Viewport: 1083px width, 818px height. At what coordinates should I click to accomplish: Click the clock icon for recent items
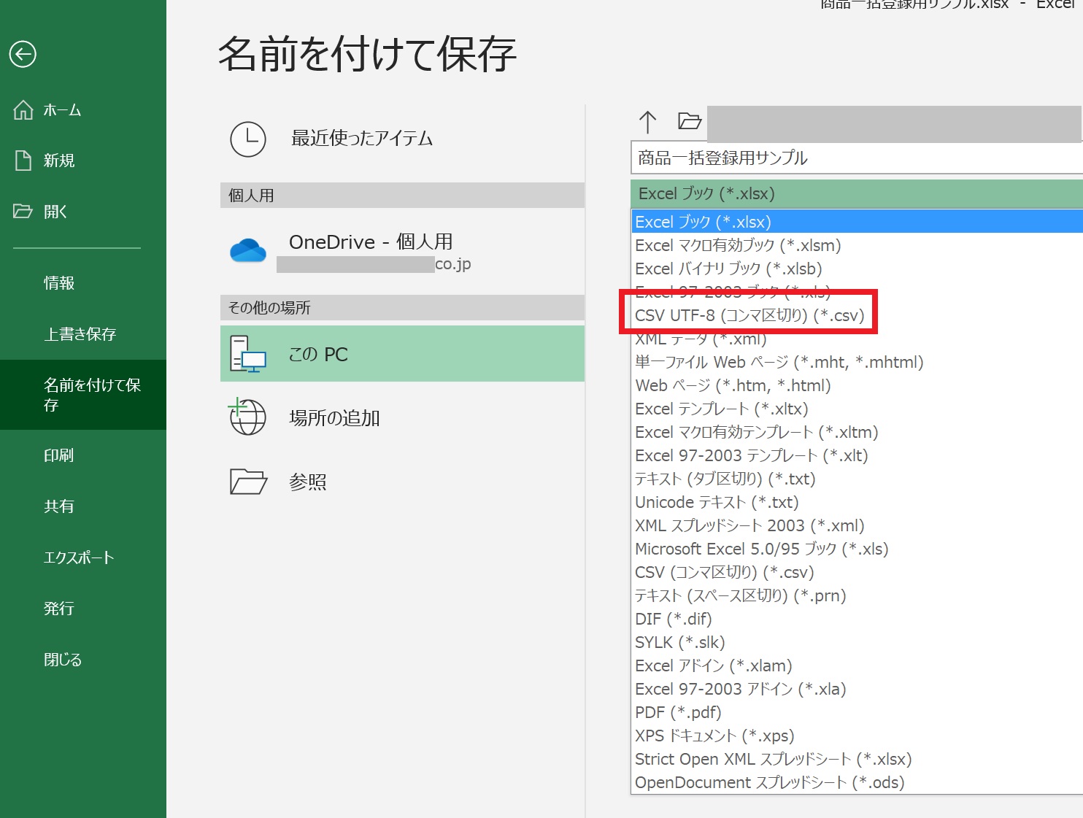pos(248,139)
